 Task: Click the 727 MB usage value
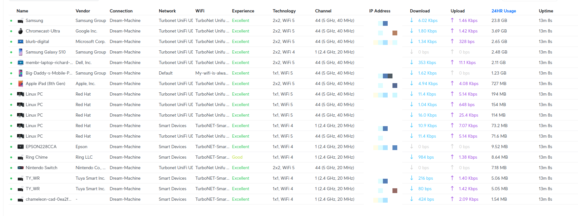pos(499,83)
